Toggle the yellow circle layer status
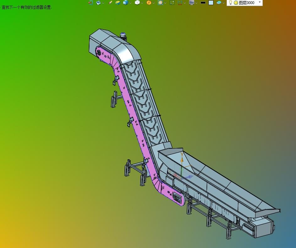This screenshot has height=248, width=296. (236, 3)
